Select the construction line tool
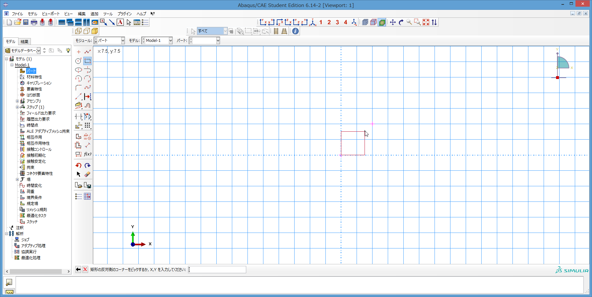This screenshot has height=297, width=592. pos(79,96)
